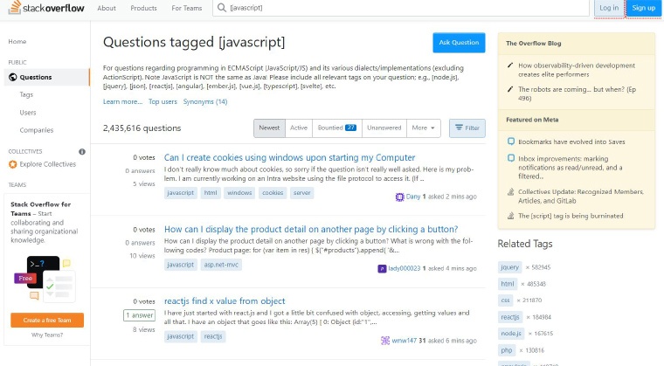Open the For Teams menu item

click(187, 8)
